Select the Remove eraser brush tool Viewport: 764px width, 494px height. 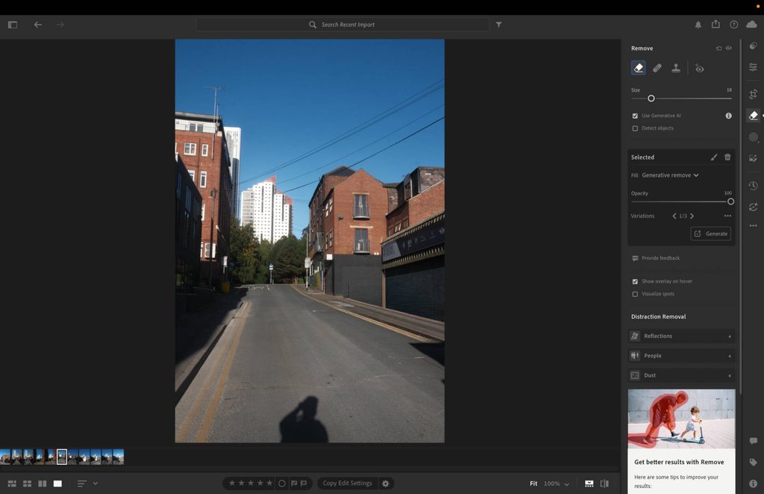coord(639,68)
